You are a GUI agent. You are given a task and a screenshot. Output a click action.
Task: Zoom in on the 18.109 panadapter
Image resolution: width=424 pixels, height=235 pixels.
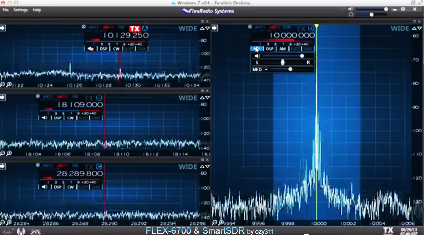pos(9,153)
